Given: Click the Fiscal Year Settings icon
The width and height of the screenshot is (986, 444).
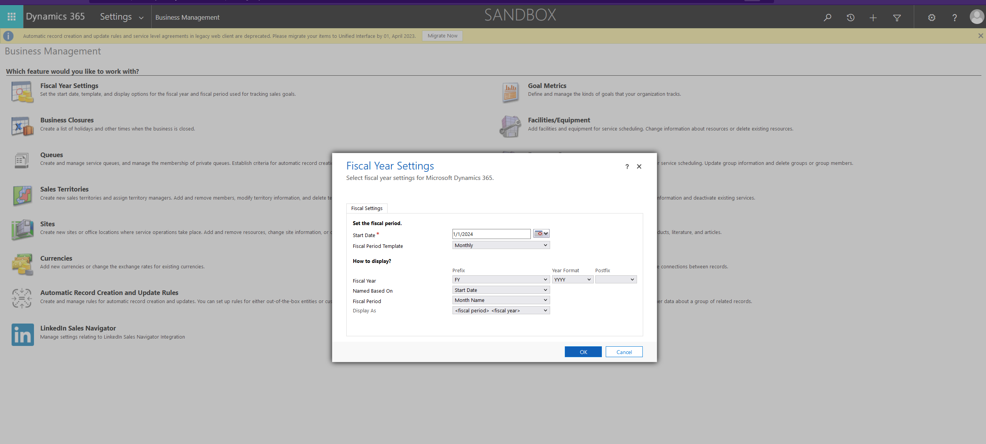Looking at the screenshot, I should (x=22, y=92).
